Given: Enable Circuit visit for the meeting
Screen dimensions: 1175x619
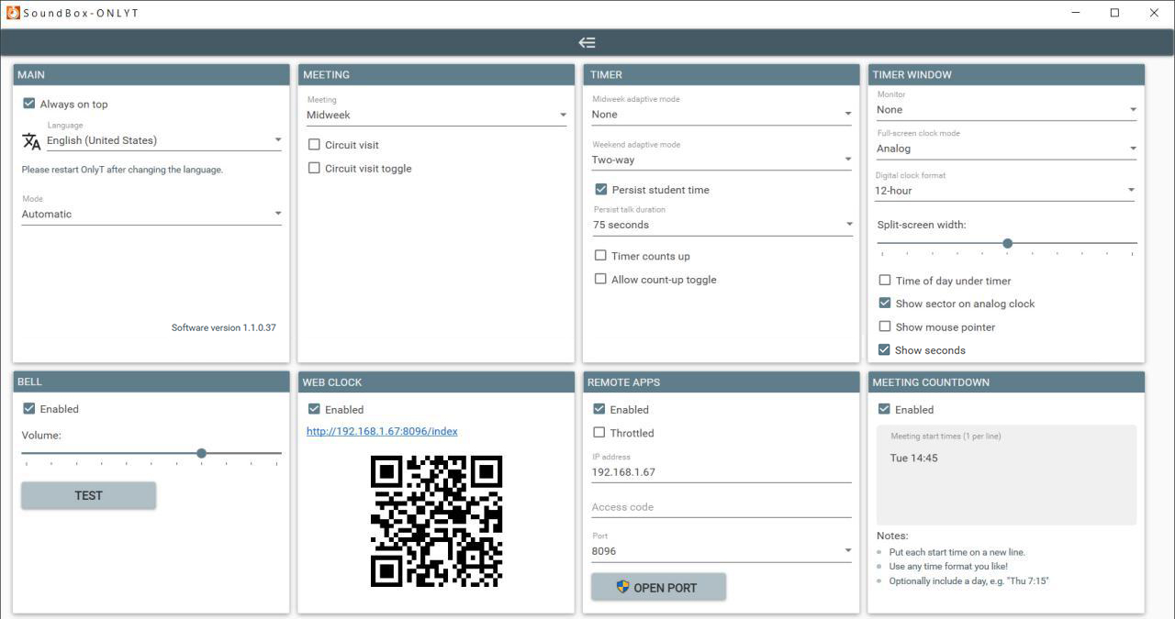Looking at the screenshot, I should [x=315, y=143].
